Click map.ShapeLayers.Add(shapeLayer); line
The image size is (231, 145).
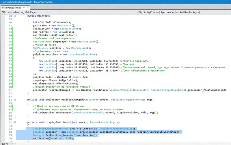56,84
